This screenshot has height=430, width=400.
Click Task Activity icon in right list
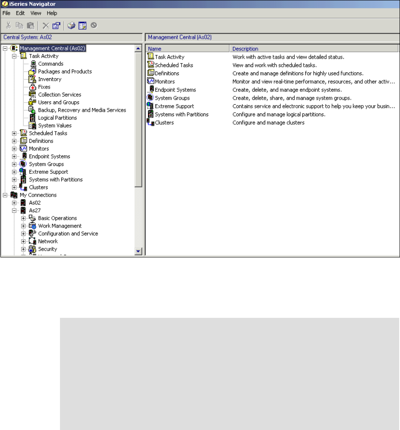(151, 57)
